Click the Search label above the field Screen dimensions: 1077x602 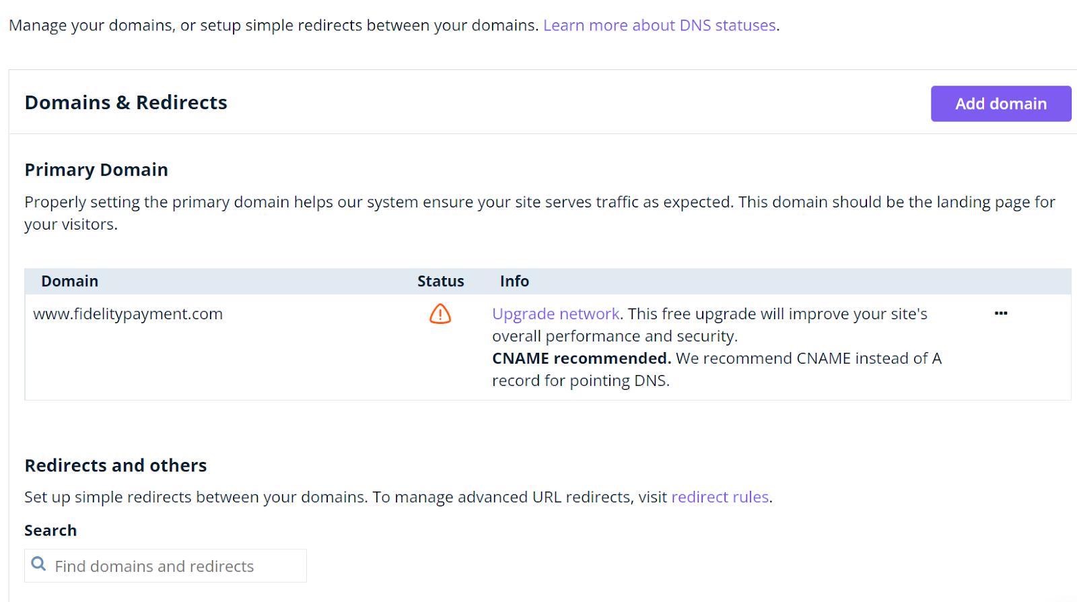50,531
